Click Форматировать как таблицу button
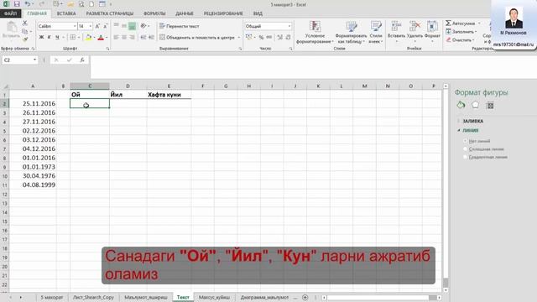 click(x=351, y=32)
